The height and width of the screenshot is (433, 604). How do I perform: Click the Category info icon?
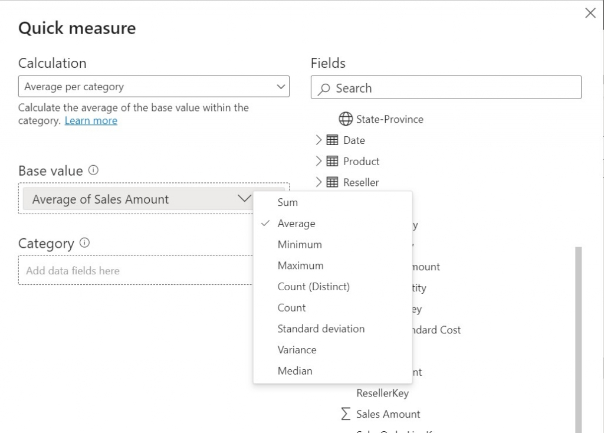pos(84,243)
